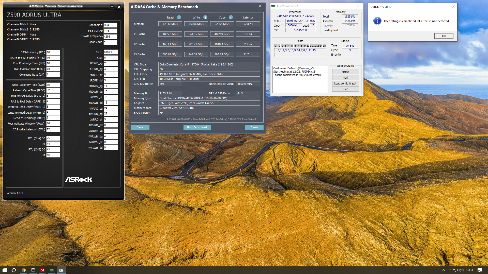Click Home button in TestMem5

[x=345, y=72]
